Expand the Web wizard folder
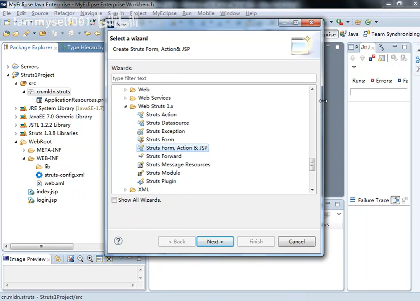The width and height of the screenshot is (420, 301). (x=125, y=90)
